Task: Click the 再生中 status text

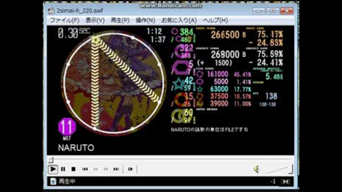Action: [67, 181]
